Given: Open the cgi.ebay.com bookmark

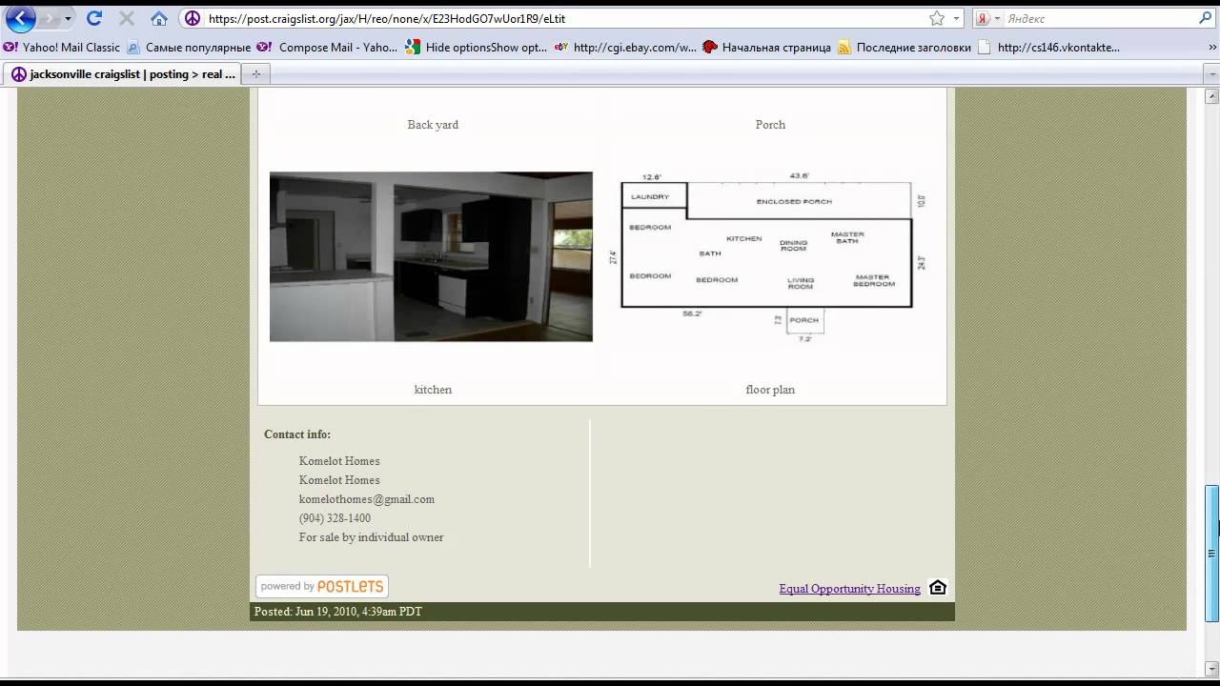Looking at the screenshot, I should tap(625, 47).
